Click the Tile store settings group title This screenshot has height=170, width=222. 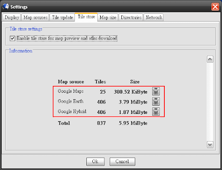pos(26,29)
